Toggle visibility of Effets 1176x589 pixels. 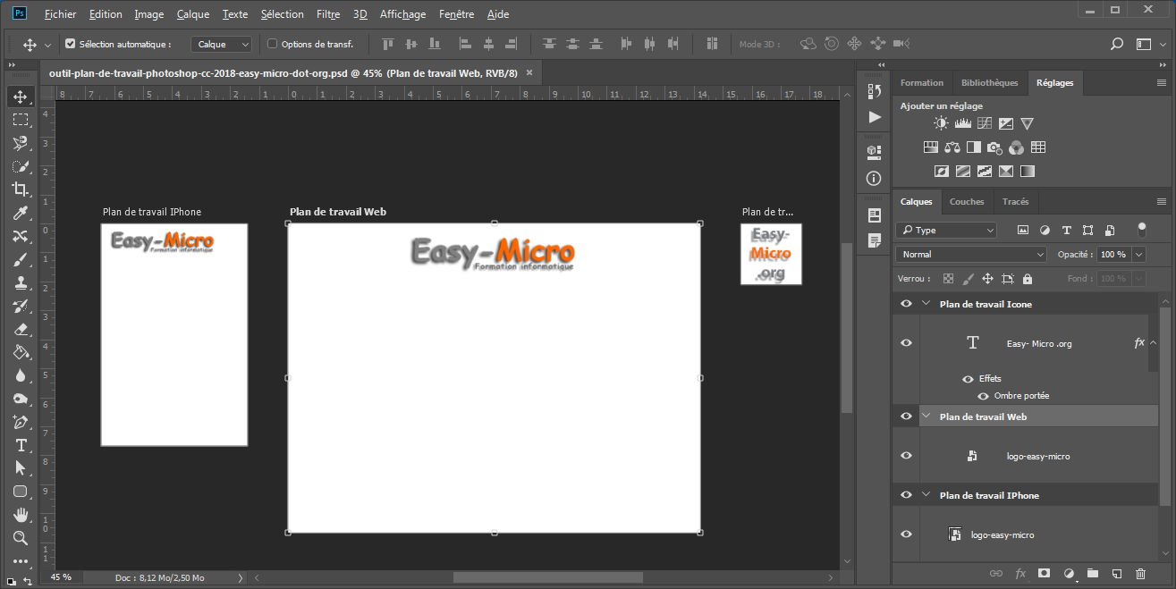click(968, 379)
